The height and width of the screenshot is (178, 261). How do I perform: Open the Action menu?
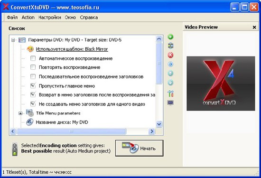coord(28,17)
